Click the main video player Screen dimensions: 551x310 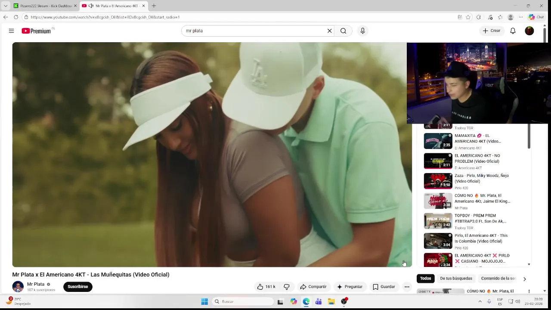pos(212,155)
